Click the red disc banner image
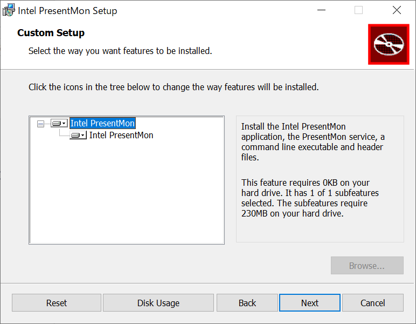Screen dimensions: 416x324 [389, 44]
